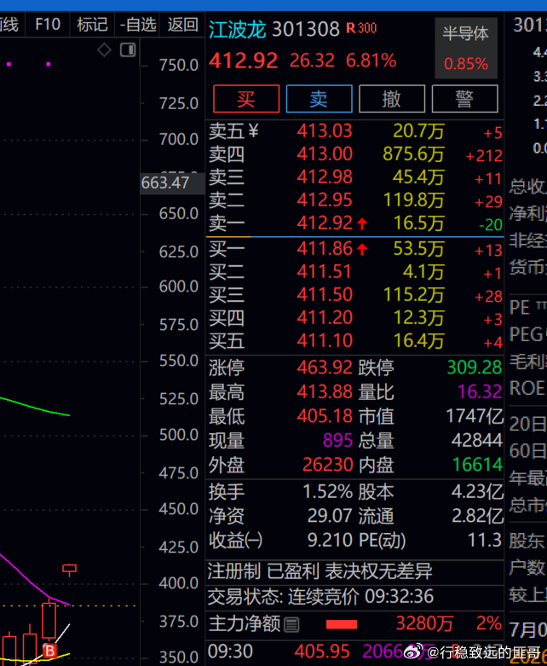Click the 买三 volume 115.2万

[414, 295]
